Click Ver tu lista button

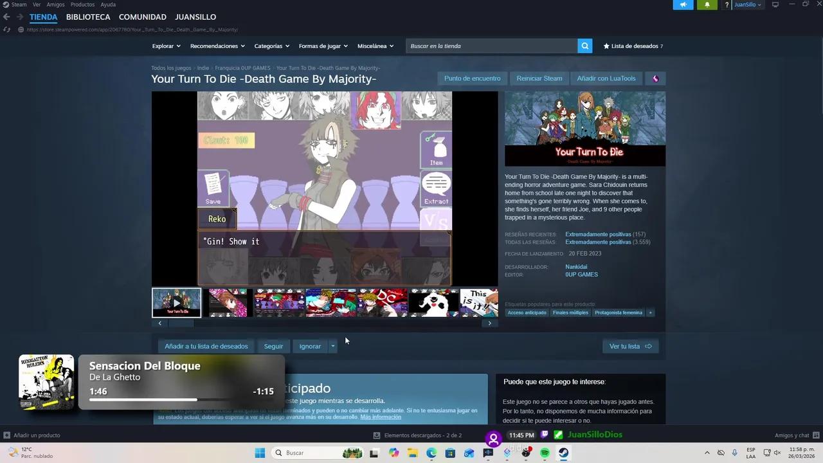coord(630,346)
